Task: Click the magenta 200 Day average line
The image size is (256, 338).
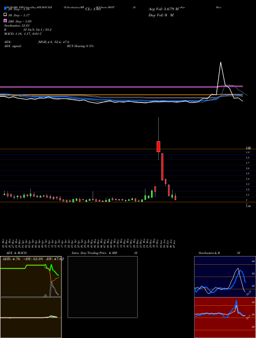Action: point(121,87)
